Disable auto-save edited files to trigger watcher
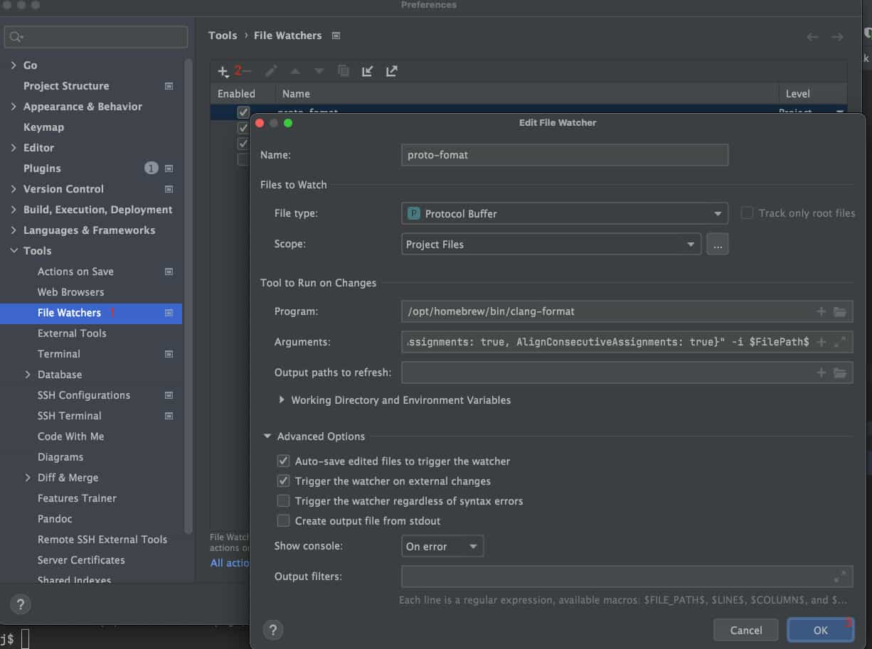The width and height of the screenshot is (872, 649). [x=283, y=461]
